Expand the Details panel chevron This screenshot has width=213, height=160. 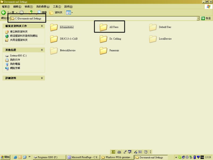coord(42,78)
